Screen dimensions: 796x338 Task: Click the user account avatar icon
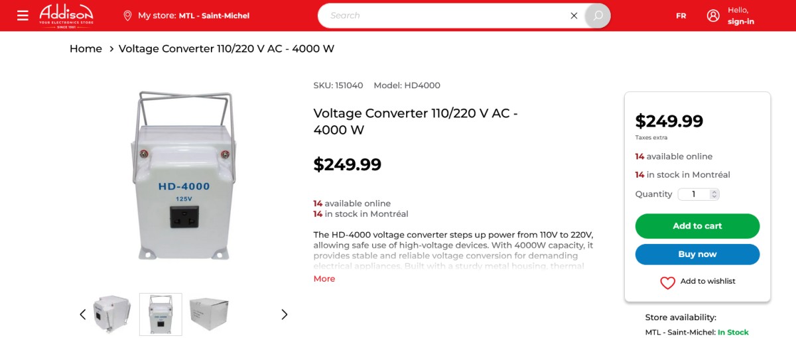point(713,15)
